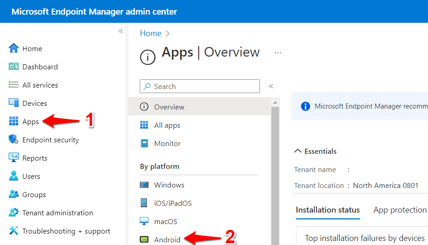Open Users in left navigation
Image resolution: width=428 pixels, height=245 pixels.
[31, 176]
